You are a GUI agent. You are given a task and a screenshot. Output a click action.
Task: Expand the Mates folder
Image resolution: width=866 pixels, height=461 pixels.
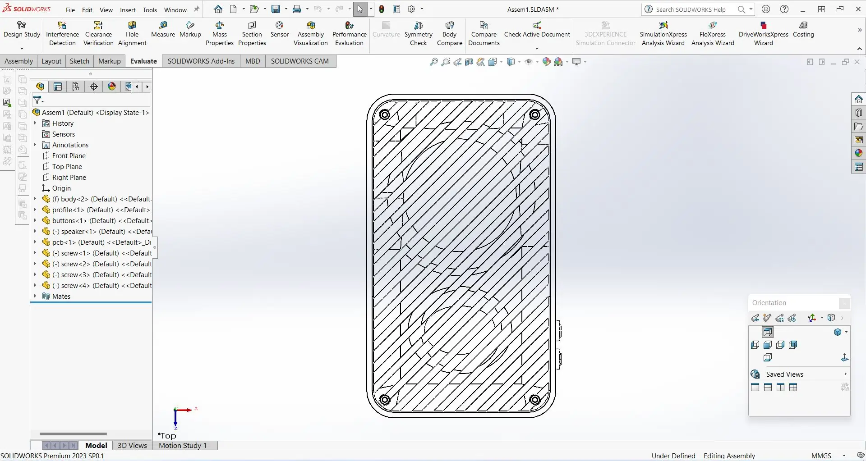coord(35,296)
